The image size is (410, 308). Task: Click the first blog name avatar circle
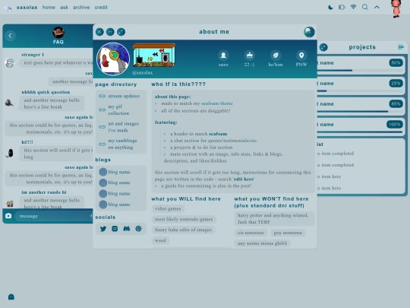pyautogui.click(x=103, y=172)
